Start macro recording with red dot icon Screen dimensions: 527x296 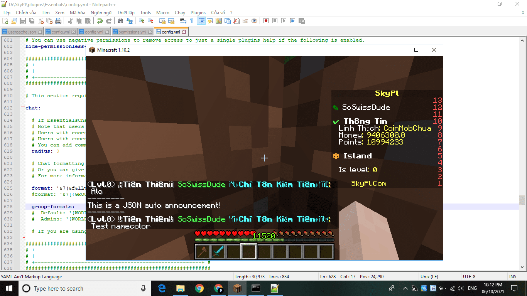tap(266, 21)
